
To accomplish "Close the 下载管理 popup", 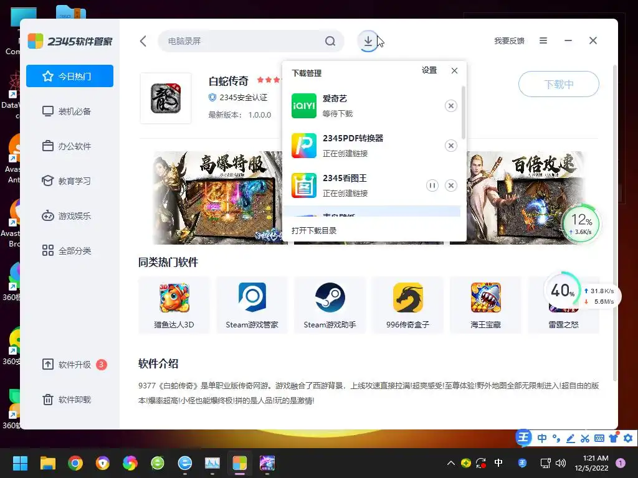I will click(454, 71).
